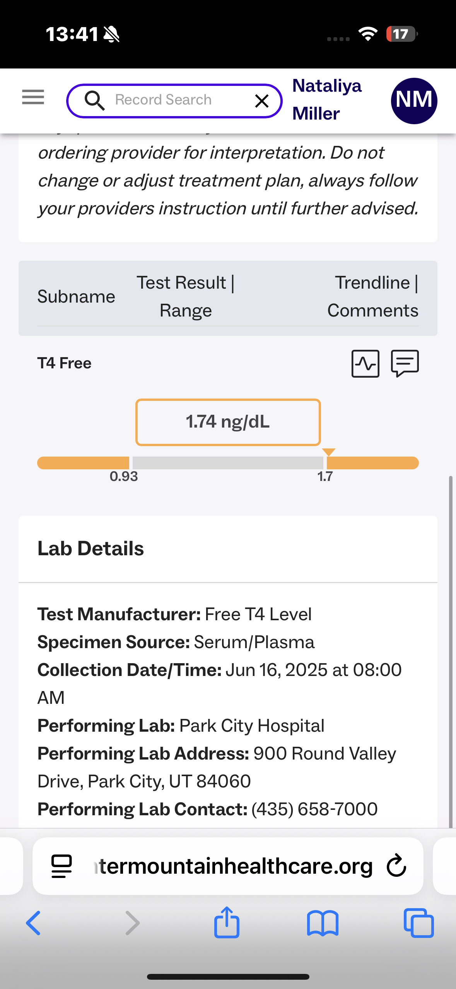Open Nataliya Miller account name
The width and height of the screenshot is (456, 989).
pos(327,100)
